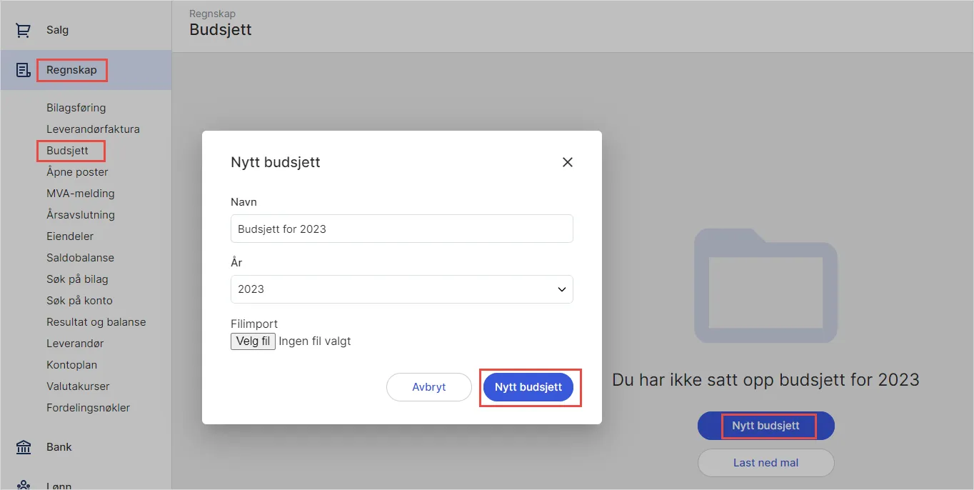Open MVA-melding from the sidebar
974x490 pixels.
[x=79, y=193]
